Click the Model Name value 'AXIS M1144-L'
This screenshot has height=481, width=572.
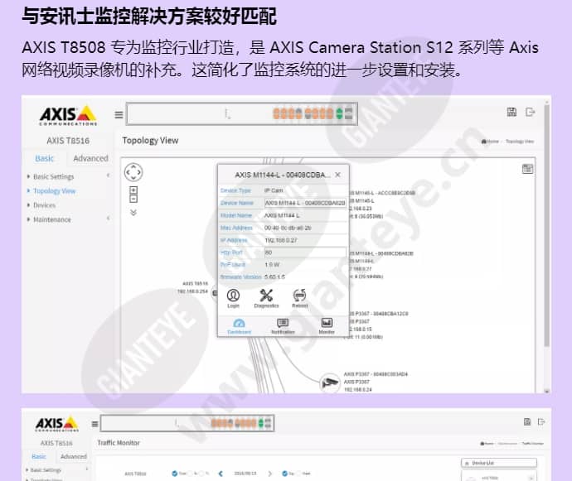tap(282, 215)
